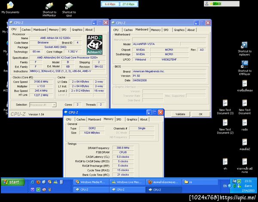Screen dimensions: 258x202
Task: Open the 're' folder taskbar button
Action: click(x=200, y=182)
